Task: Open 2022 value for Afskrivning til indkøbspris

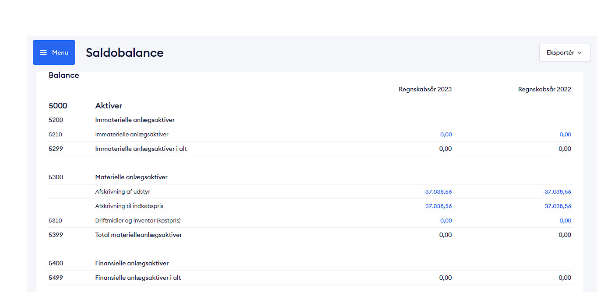Action: (558, 206)
